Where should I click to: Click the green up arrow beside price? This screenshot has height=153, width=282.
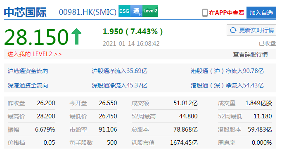tap(76, 36)
